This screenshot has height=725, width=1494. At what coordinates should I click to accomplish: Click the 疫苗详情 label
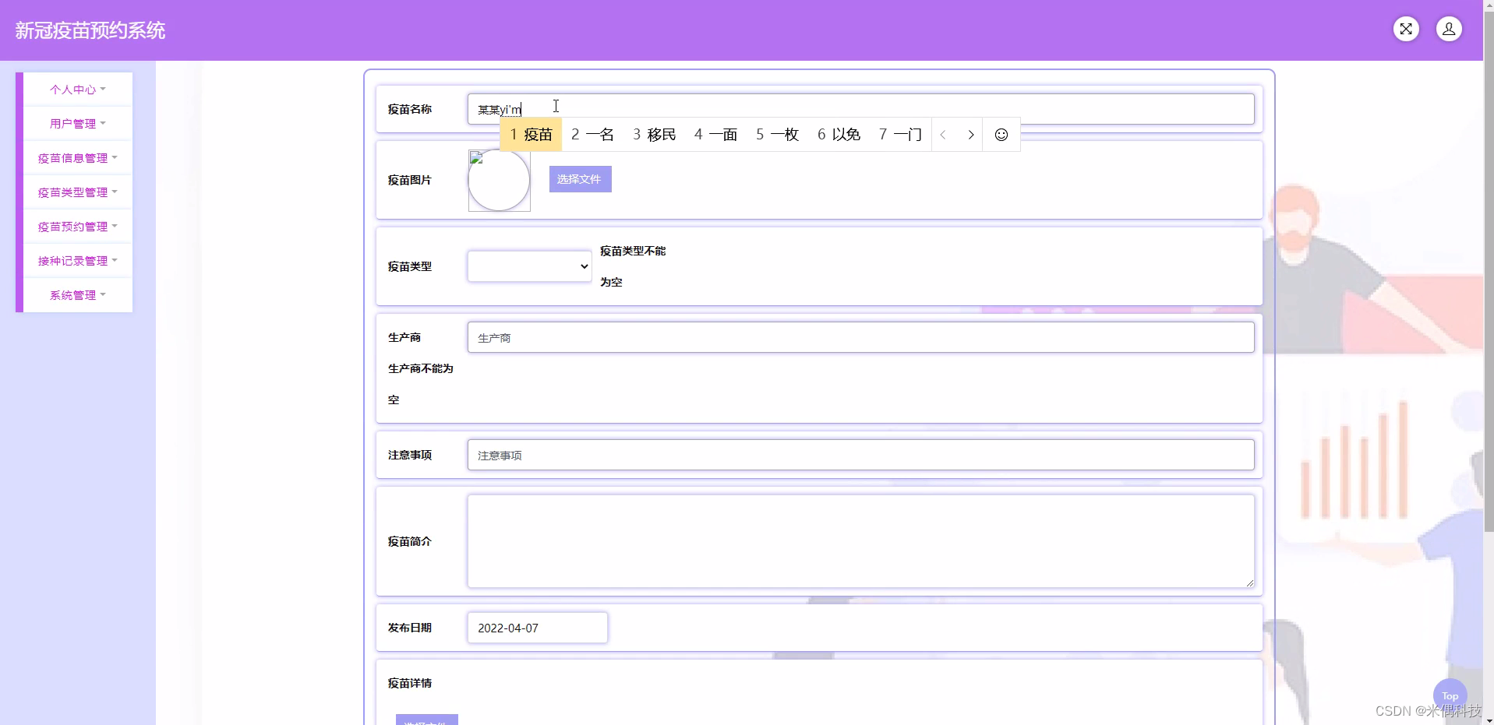tap(410, 683)
